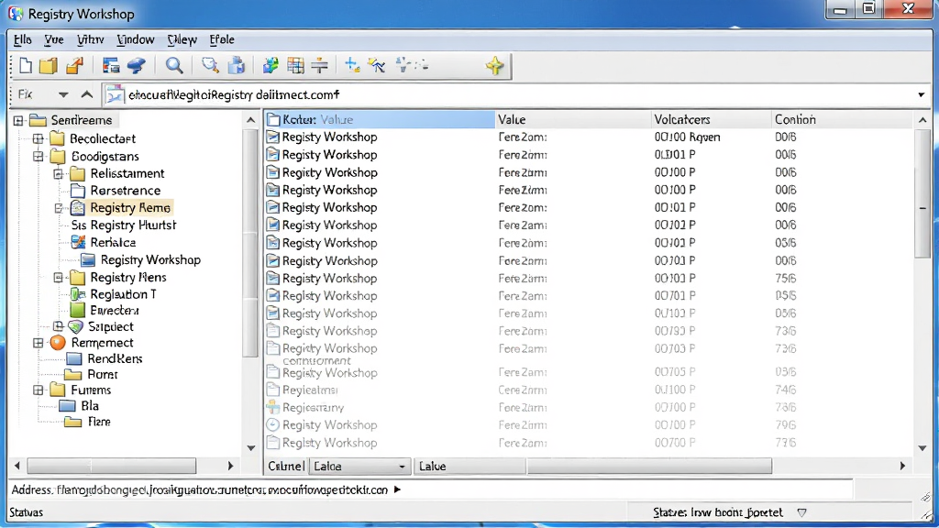Click the up arrow beside Fix

click(x=87, y=94)
